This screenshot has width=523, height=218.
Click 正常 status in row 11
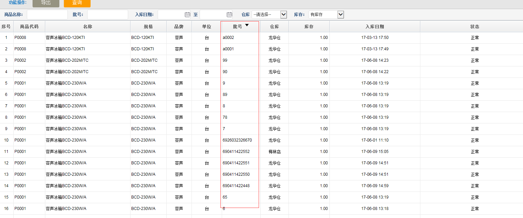[475, 152]
